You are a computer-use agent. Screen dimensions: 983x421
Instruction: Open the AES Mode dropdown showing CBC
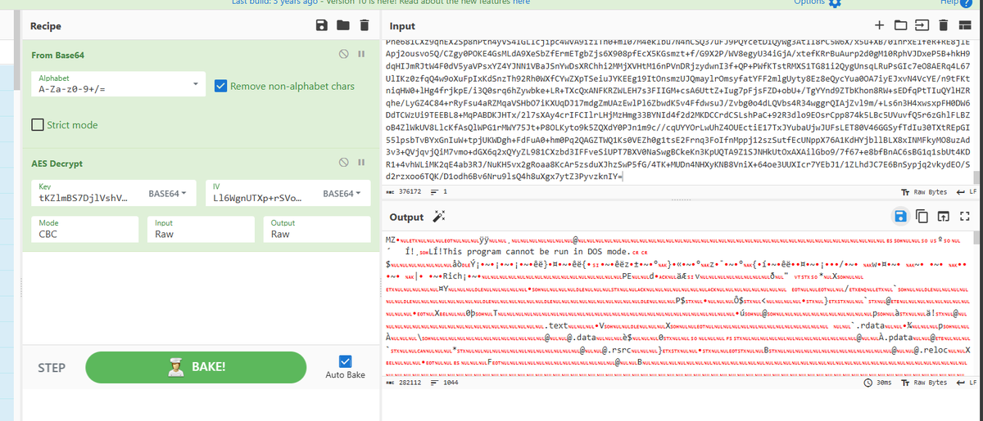85,228
